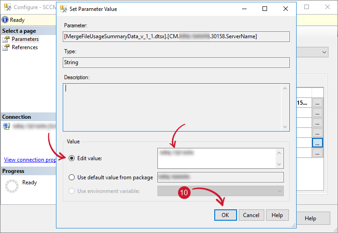
Task: Select the Parameters page
Action: (x=25, y=39)
